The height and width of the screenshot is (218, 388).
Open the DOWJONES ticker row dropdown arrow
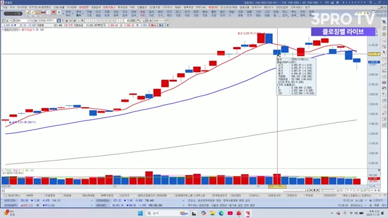183,205
